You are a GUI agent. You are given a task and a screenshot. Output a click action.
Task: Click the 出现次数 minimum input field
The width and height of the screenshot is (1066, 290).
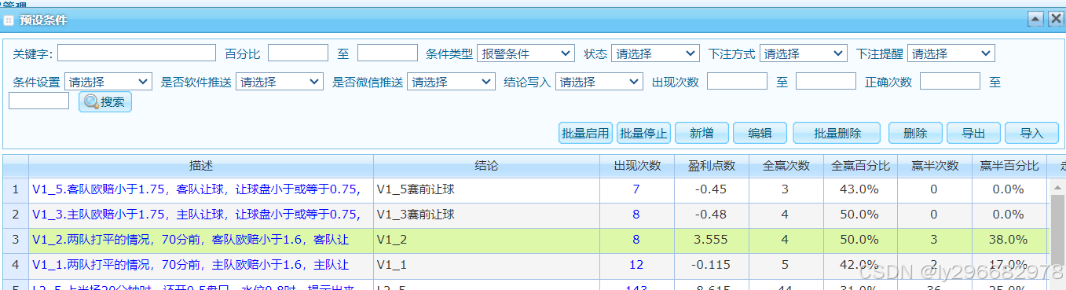[x=737, y=81]
